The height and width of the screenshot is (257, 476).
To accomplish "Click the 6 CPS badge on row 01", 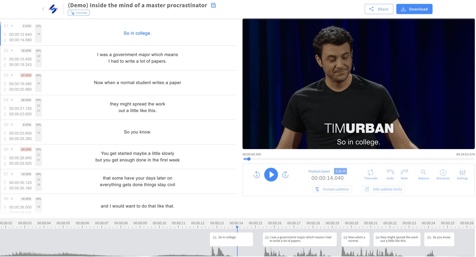I will tap(27, 26).
